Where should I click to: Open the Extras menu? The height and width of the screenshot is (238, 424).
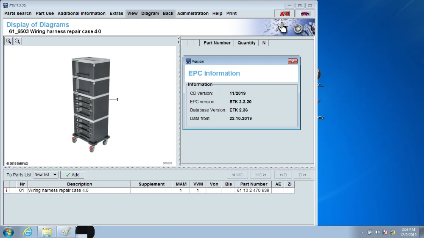pos(116,13)
